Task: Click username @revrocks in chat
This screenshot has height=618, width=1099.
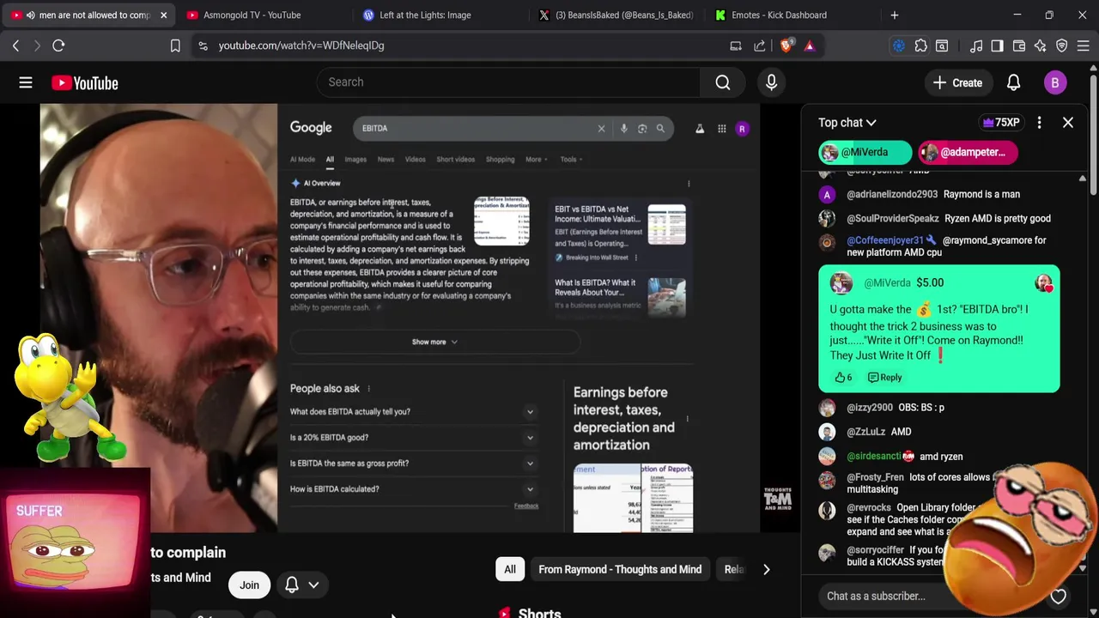Action: click(869, 508)
